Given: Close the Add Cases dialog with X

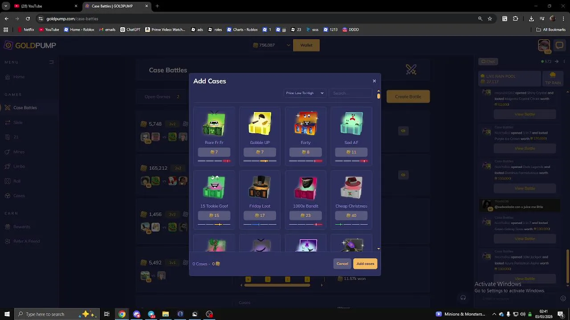Looking at the screenshot, I should 374,81.
